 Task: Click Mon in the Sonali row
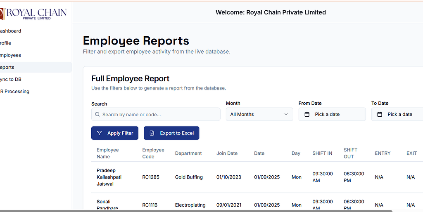click(297, 205)
